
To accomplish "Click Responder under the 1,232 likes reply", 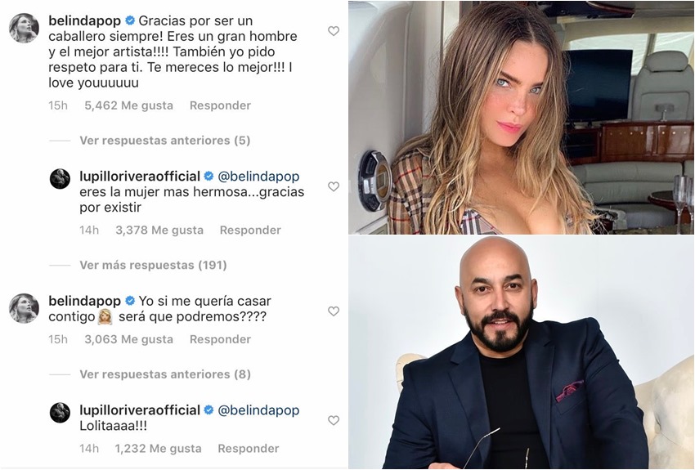I will coord(249,448).
